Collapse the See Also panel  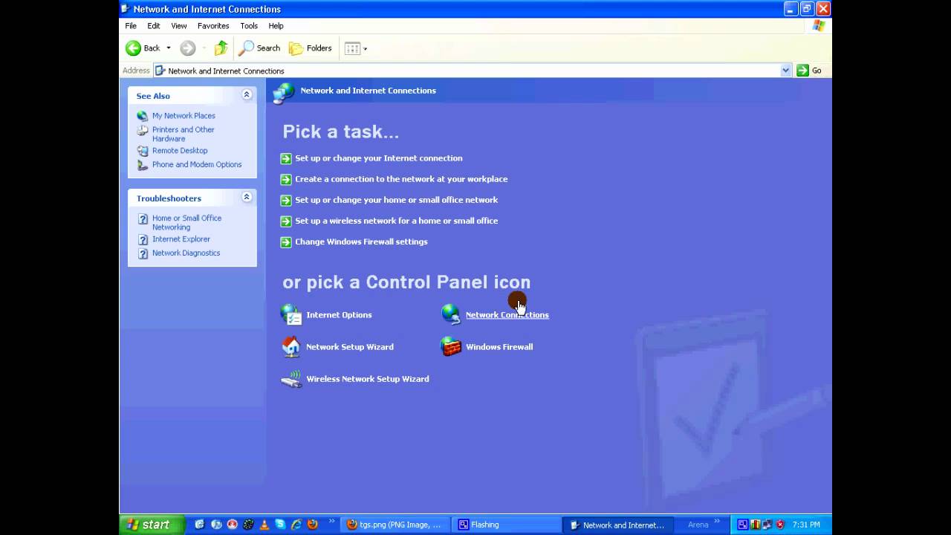(247, 95)
